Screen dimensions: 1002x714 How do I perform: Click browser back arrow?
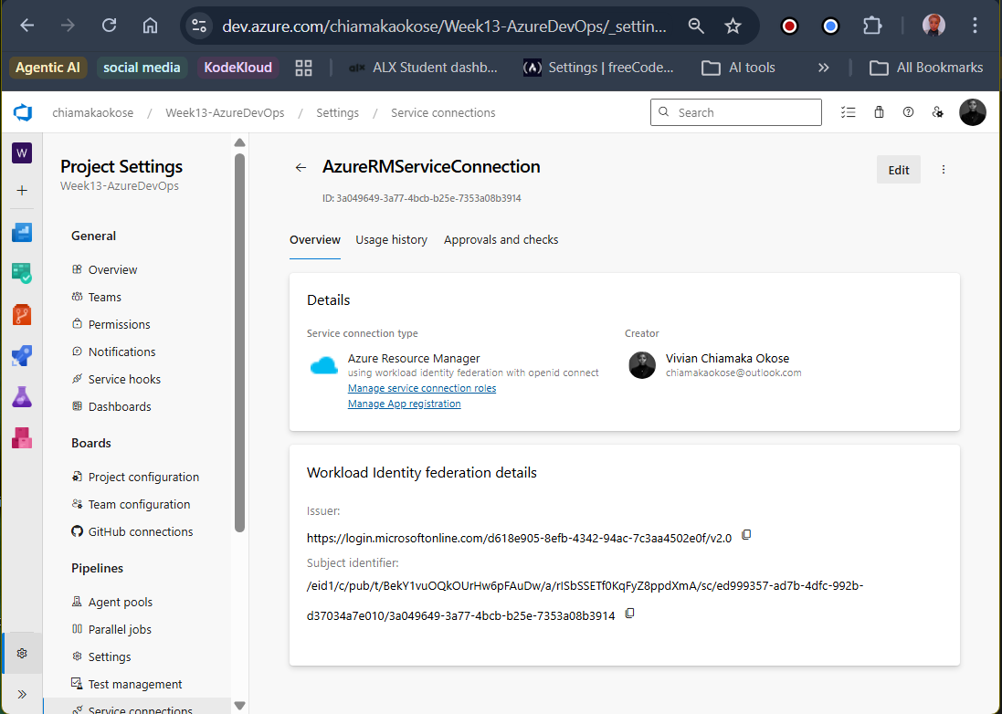click(26, 26)
